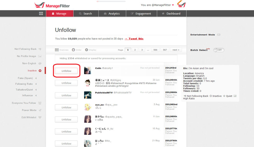The width and height of the screenshot is (254, 147).
Task: Open Edit Whitelist
Action: (29, 117)
